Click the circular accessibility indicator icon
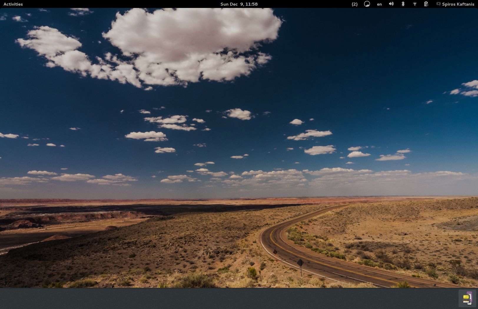The height and width of the screenshot is (309, 478). [367, 4]
